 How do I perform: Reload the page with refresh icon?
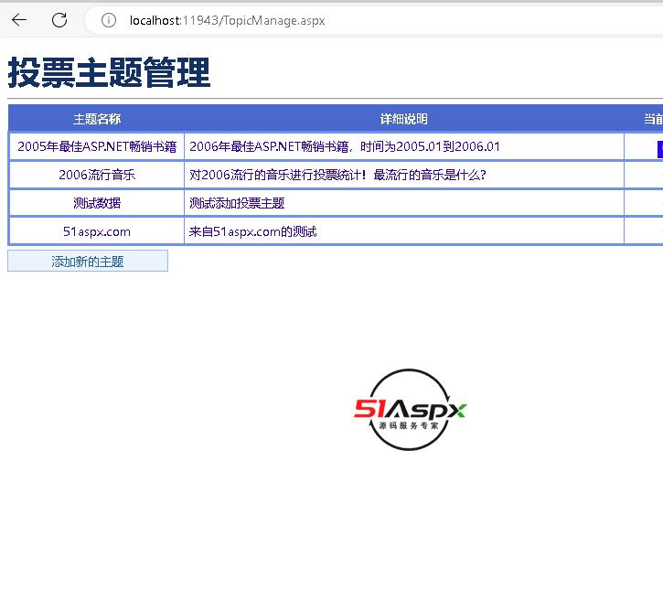tap(59, 20)
